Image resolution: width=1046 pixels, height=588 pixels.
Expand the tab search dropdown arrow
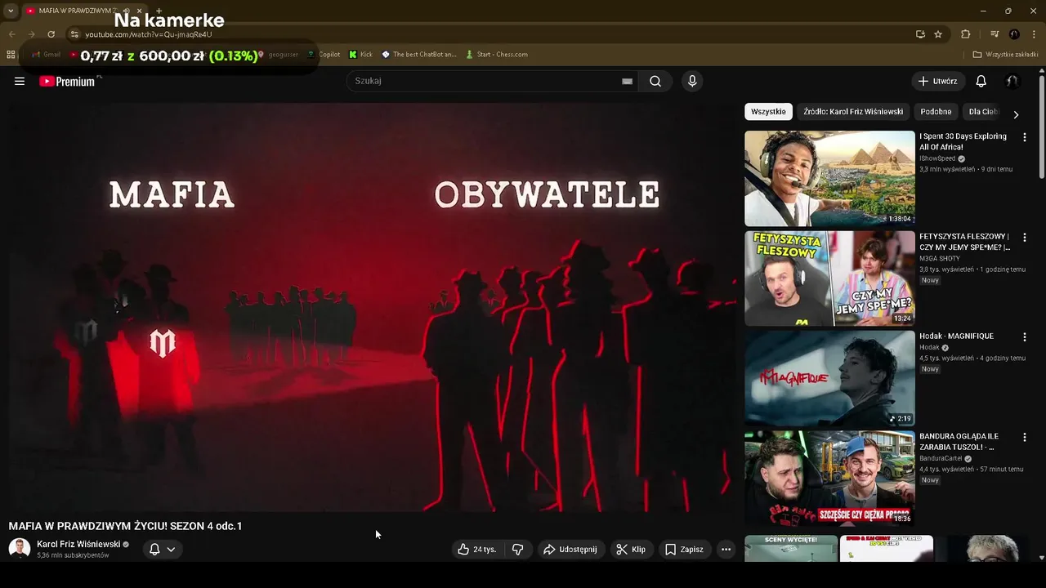pyautogui.click(x=11, y=11)
